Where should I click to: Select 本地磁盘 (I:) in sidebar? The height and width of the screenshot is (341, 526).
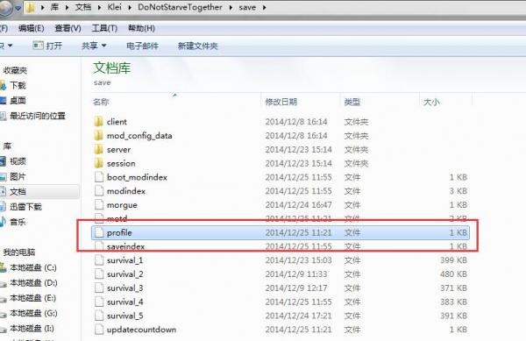pos(32,328)
